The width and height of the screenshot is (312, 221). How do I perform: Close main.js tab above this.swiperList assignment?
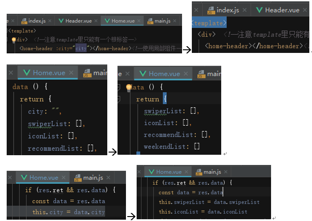226,172
